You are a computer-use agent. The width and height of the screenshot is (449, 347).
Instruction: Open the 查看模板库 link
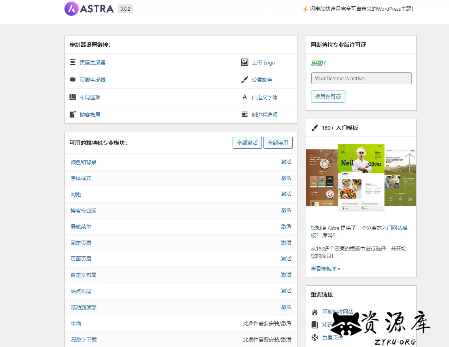click(x=325, y=269)
